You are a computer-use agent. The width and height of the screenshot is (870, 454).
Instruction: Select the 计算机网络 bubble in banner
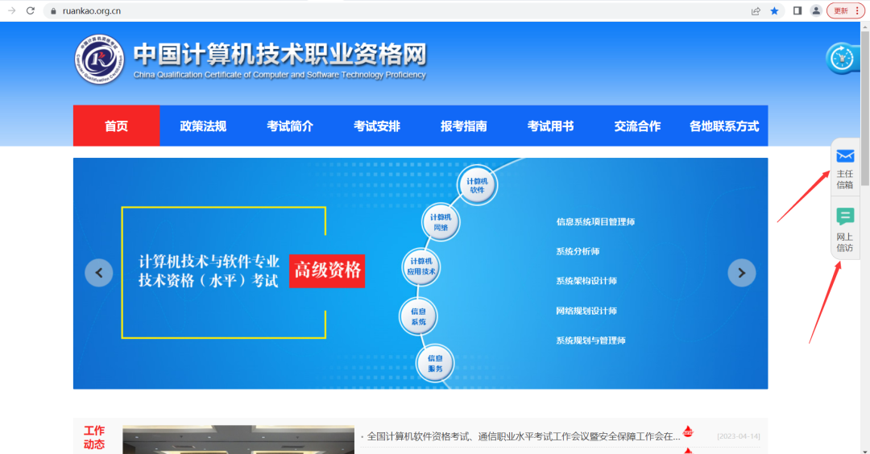[441, 222]
